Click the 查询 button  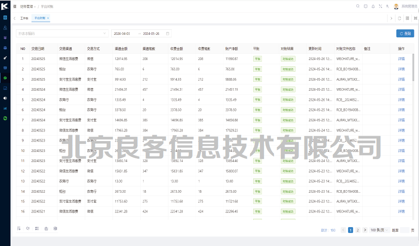coord(405,34)
